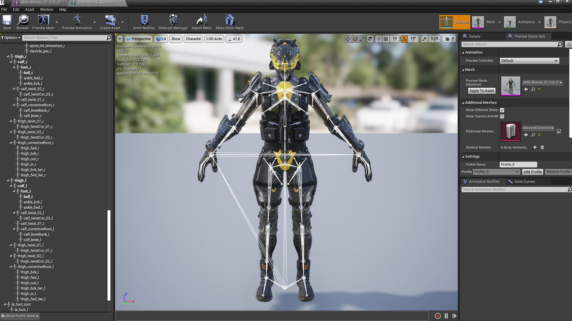Open the Asset menu

pos(29,10)
